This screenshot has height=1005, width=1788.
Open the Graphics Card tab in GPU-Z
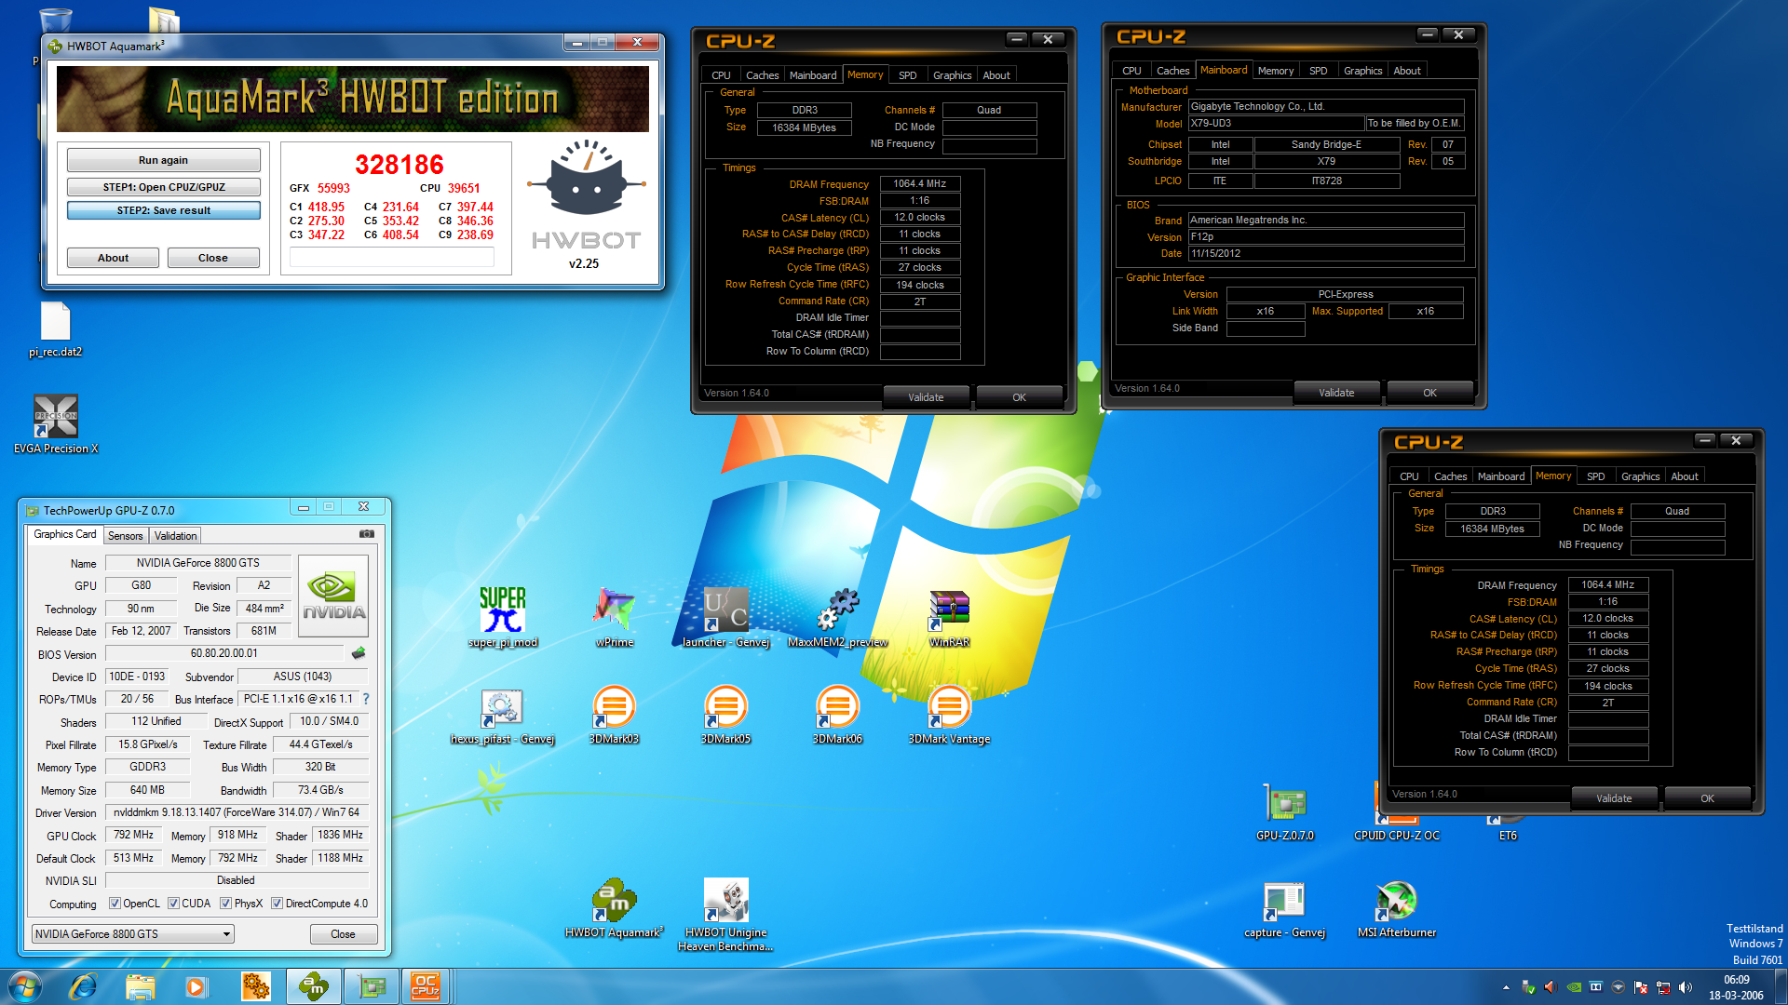pos(65,534)
